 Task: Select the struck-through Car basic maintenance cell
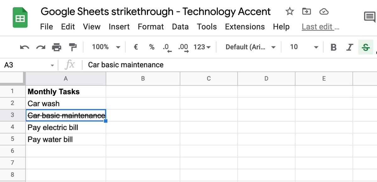(x=66, y=115)
